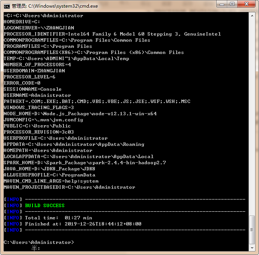Screen dimensions: 259x255
Task: Click the scrollbar down arrow
Action: (x=252, y=248)
